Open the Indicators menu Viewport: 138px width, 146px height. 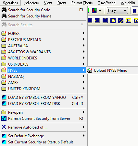(x=31, y=3)
